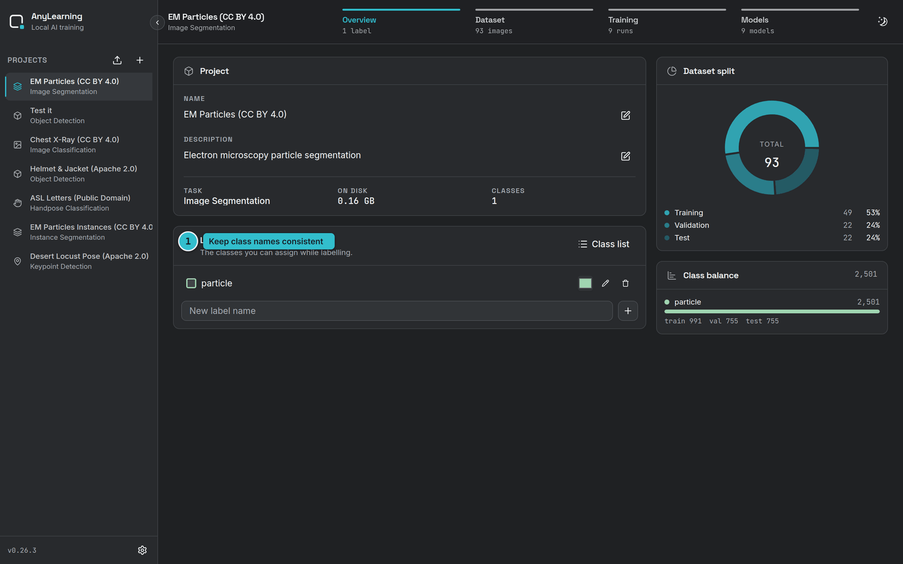The image size is (903, 564).
Task: Open the Training tab
Action: [x=667, y=23]
